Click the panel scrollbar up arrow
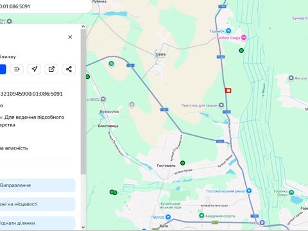This screenshot has height=231, width=308. [83, 26]
